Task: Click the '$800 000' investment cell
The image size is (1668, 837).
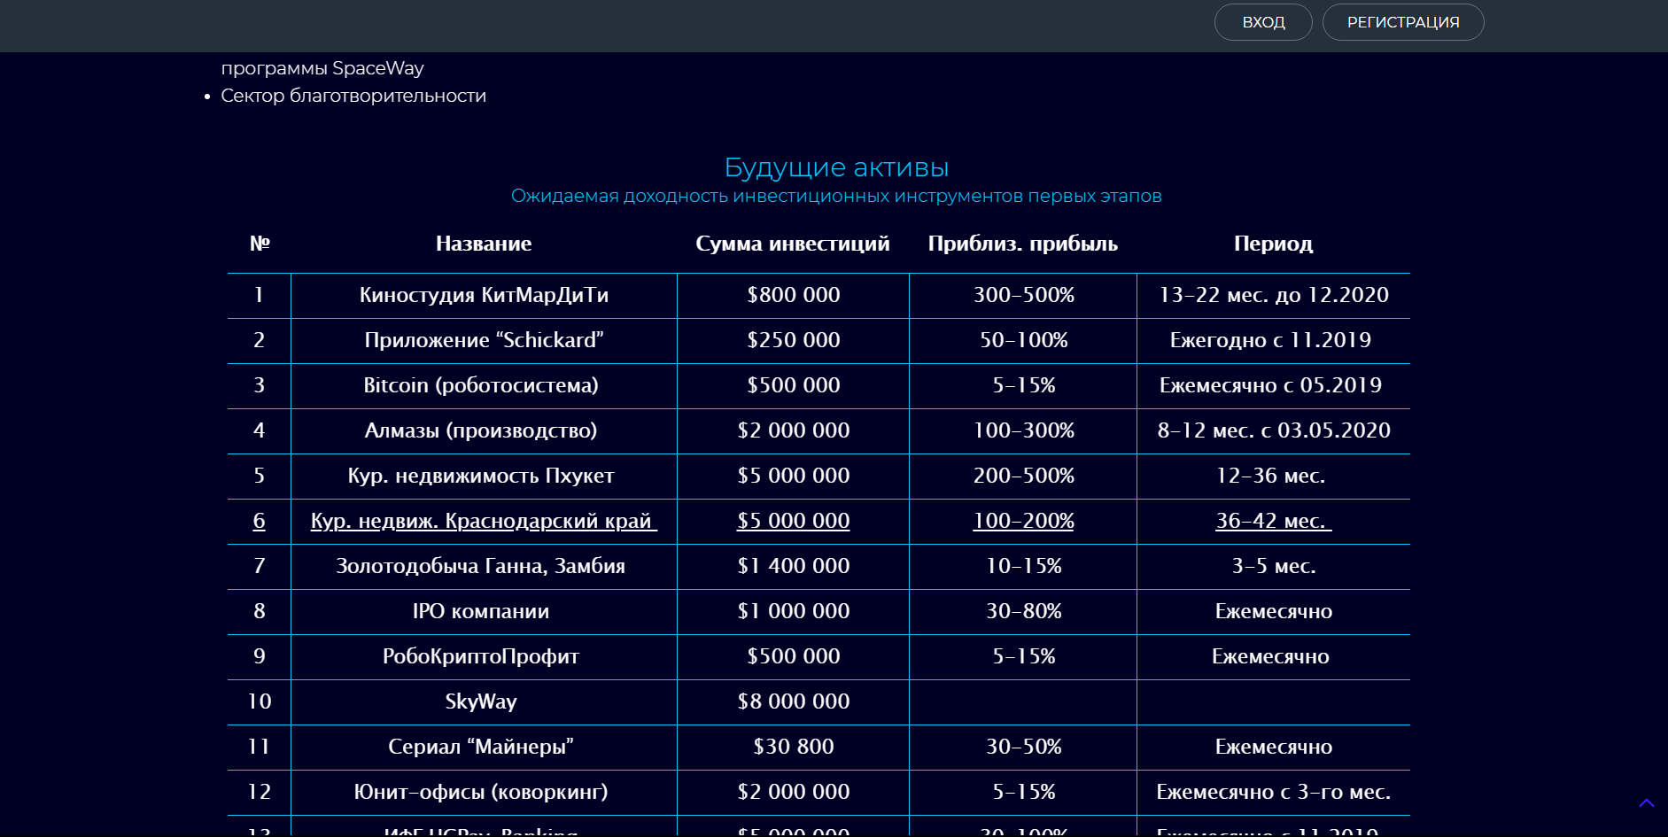Action: coord(793,296)
